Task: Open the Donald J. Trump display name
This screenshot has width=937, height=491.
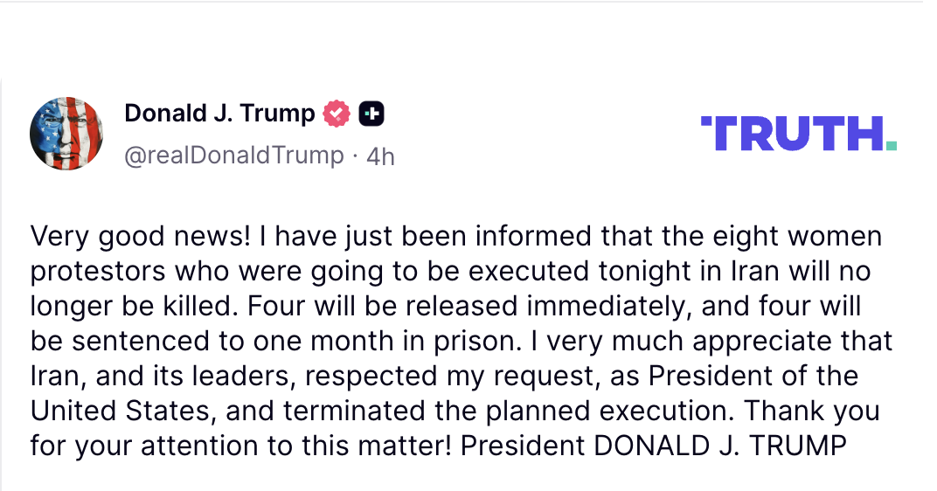Action: 219,114
